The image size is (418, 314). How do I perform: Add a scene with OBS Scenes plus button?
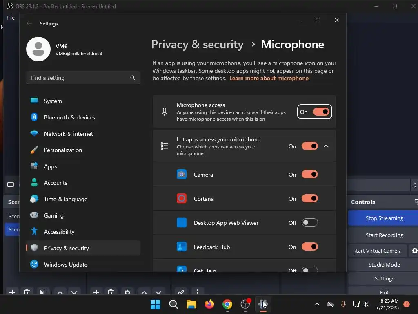[x=12, y=292]
